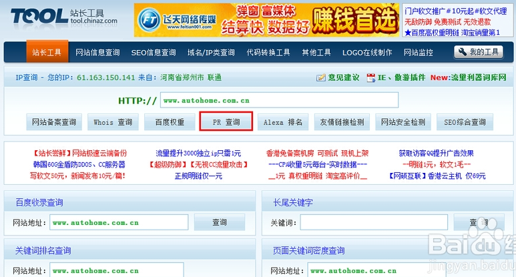Click the 意见建议 feedback icon

click(321, 78)
